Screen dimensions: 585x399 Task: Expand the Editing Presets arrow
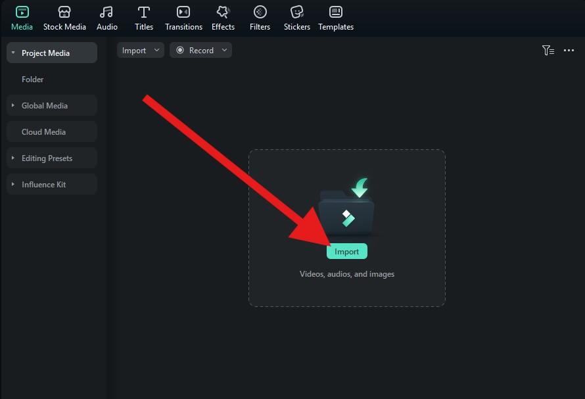click(x=13, y=158)
